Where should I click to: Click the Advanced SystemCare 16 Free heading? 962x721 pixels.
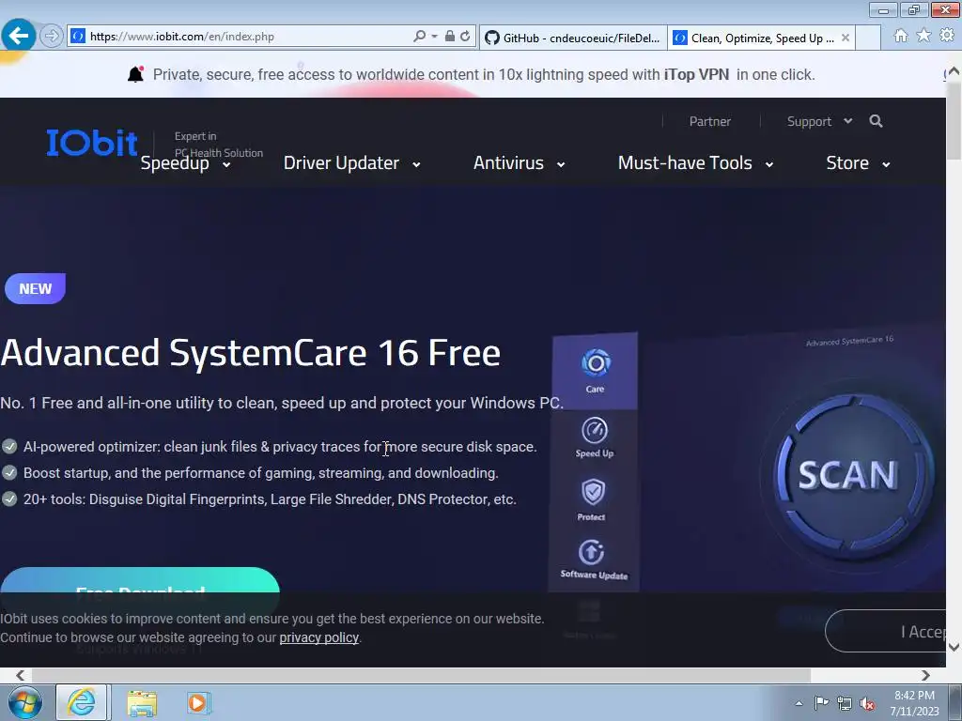coord(250,353)
